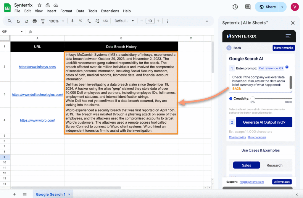Expand the side panel arrow at bottom right
The width and height of the screenshot is (303, 198).
click(297, 194)
